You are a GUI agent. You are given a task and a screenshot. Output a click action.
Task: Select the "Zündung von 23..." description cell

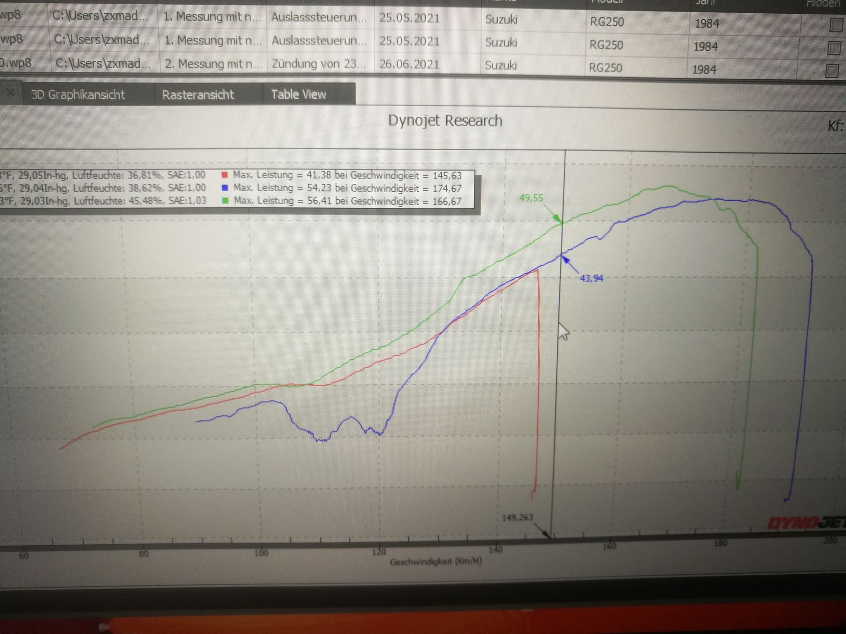(x=319, y=64)
